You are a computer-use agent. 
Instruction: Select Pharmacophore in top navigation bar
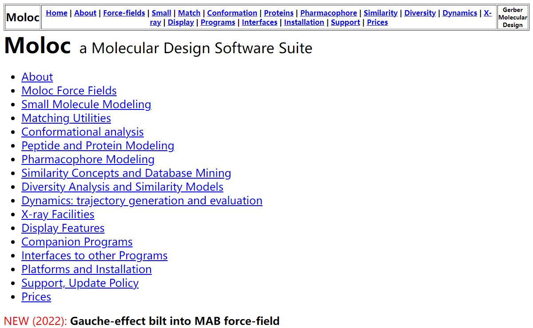[x=328, y=13]
